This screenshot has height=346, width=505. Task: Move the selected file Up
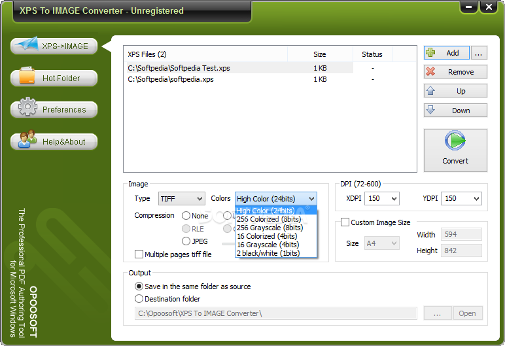point(455,91)
